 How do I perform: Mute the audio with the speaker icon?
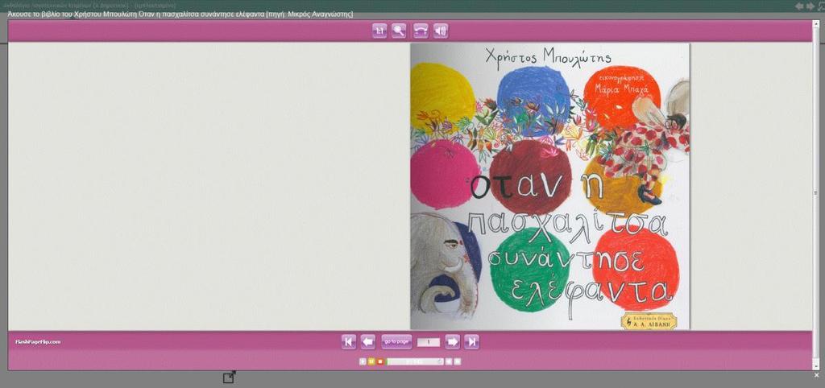coord(441,31)
